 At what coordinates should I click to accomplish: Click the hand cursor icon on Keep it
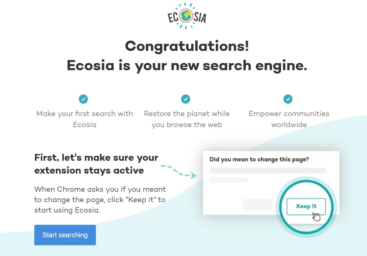click(x=316, y=216)
